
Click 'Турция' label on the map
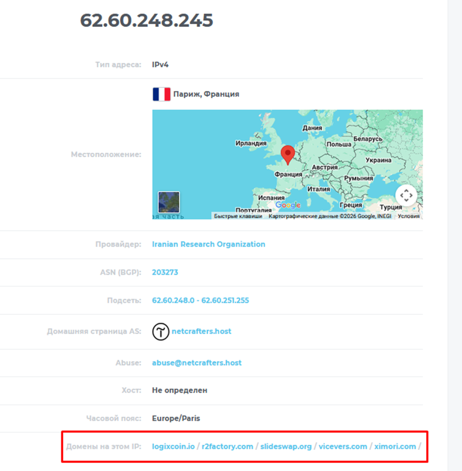[391, 207]
